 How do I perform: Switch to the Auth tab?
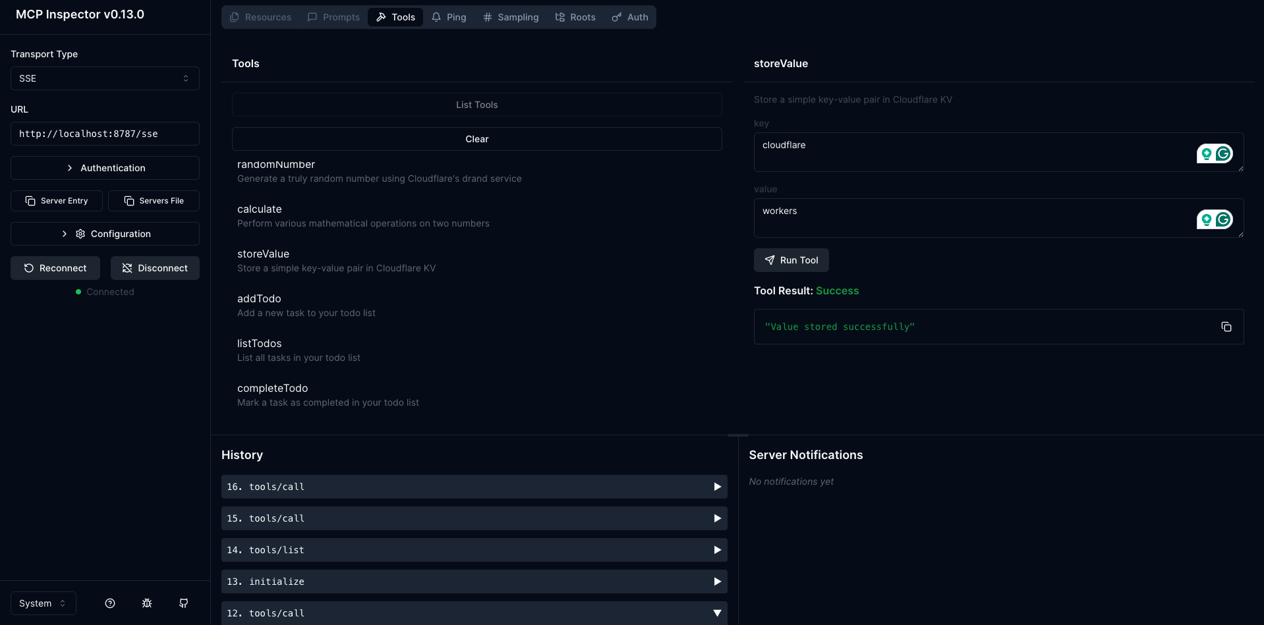pyautogui.click(x=630, y=17)
